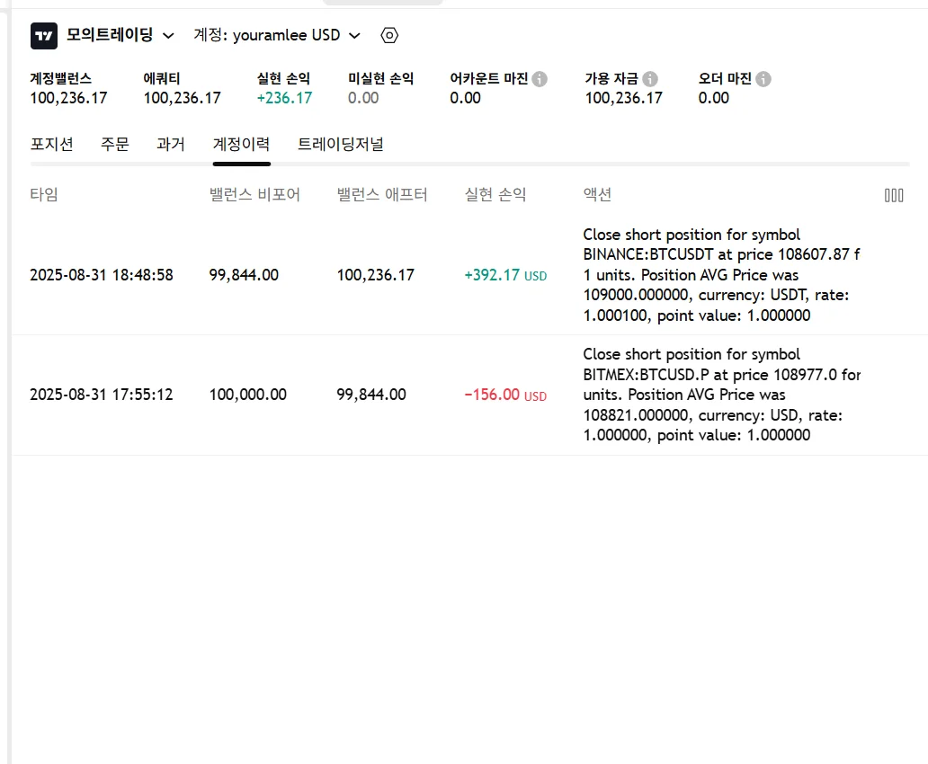The width and height of the screenshot is (928, 764).
Task: Open the 트레이딩저널 tab
Action: point(341,144)
